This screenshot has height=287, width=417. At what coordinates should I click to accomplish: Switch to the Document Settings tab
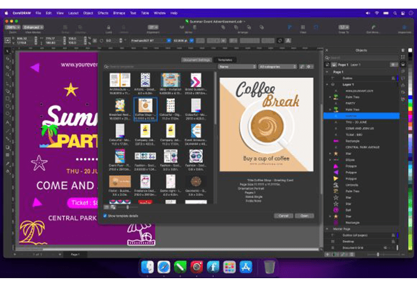point(195,60)
